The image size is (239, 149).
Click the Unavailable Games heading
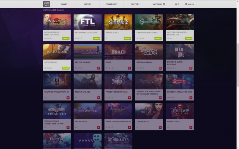coord(53,10)
